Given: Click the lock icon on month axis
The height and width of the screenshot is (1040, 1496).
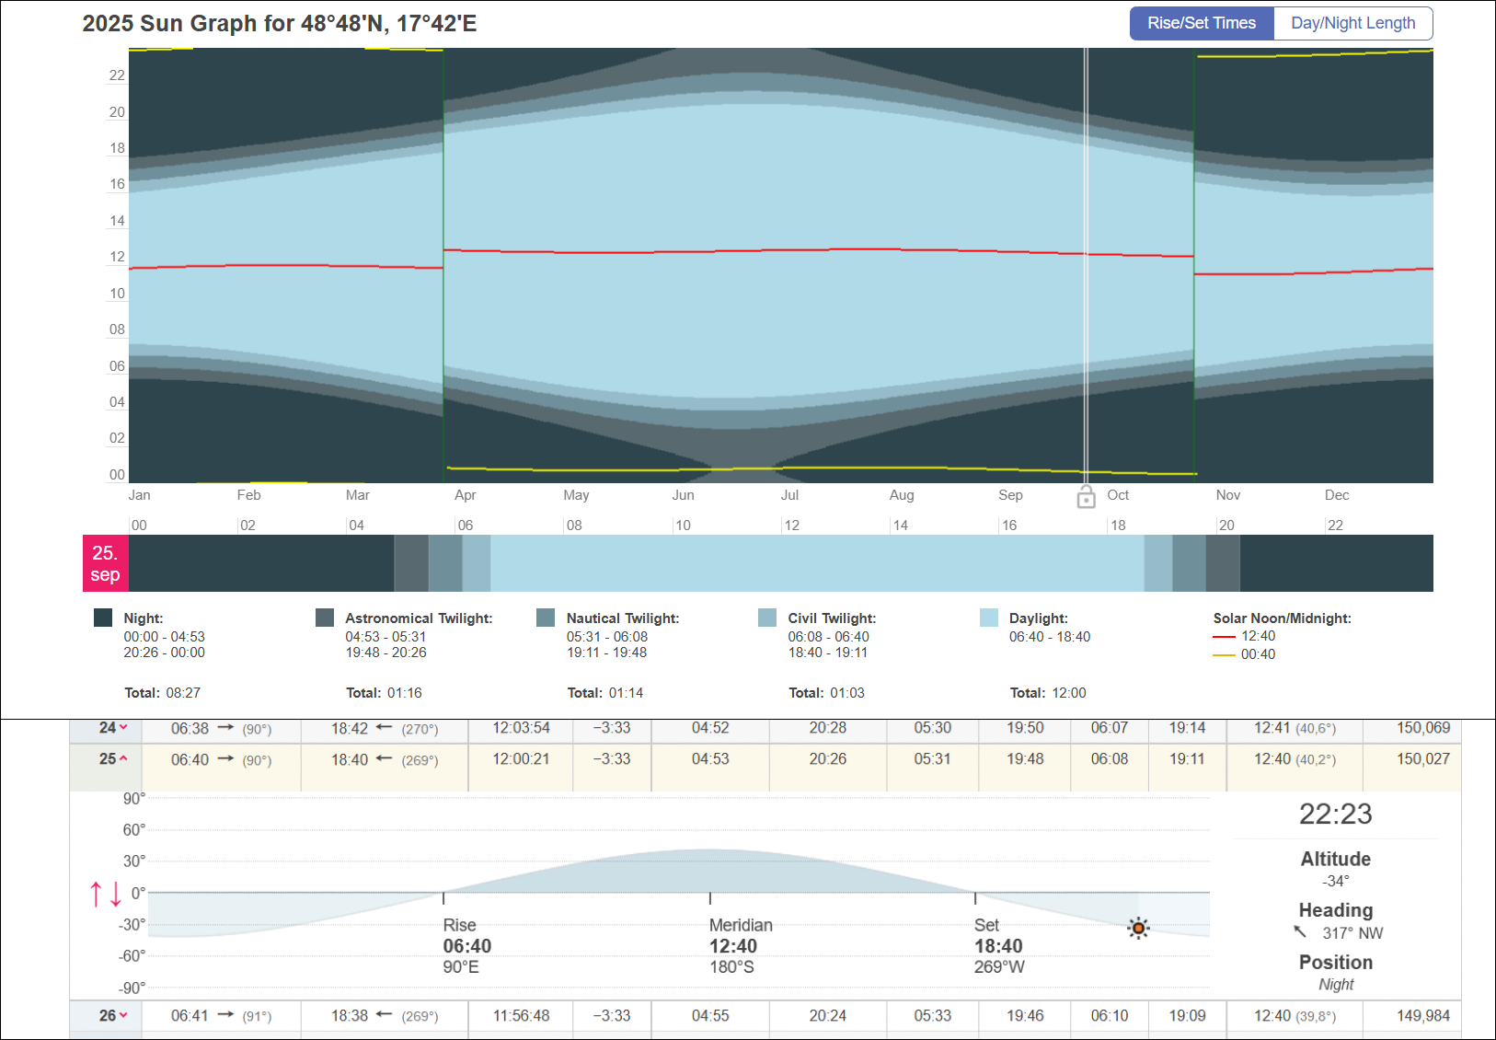Looking at the screenshot, I should pos(1086,497).
